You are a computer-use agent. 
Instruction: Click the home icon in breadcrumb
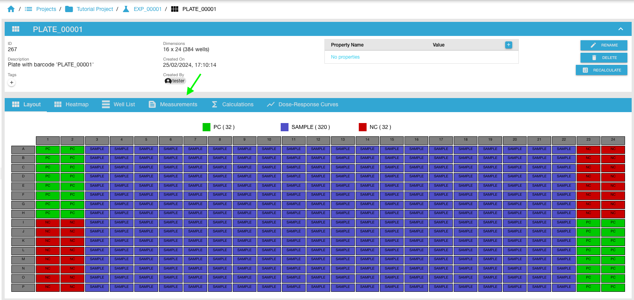pos(11,9)
